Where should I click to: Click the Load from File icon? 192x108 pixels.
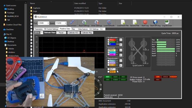coord(123,23)
